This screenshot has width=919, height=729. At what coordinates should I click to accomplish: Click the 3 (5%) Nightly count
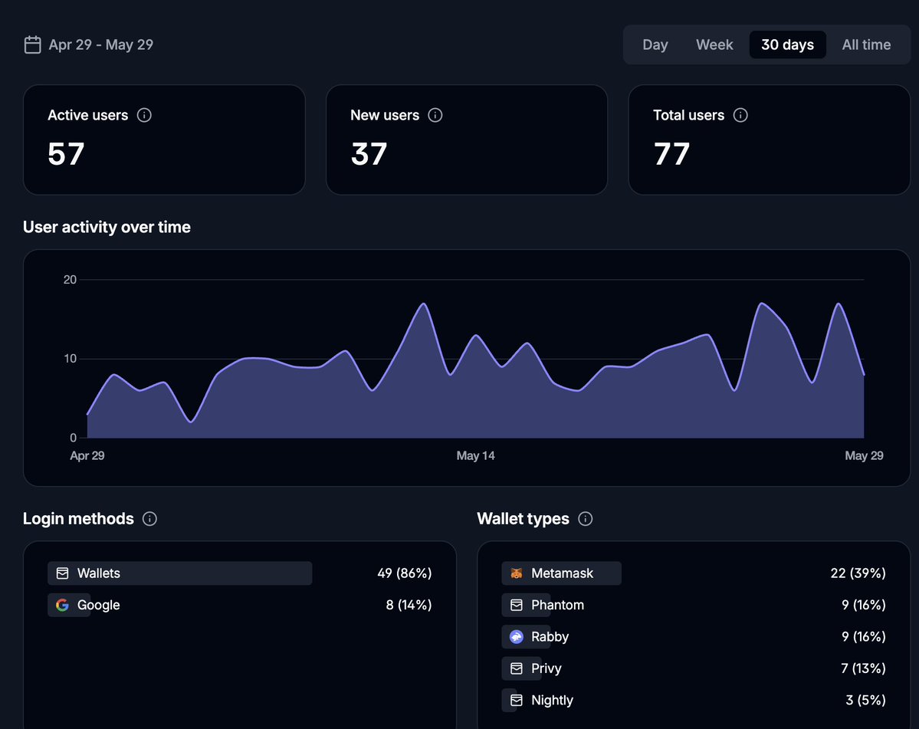[x=865, y=700]
